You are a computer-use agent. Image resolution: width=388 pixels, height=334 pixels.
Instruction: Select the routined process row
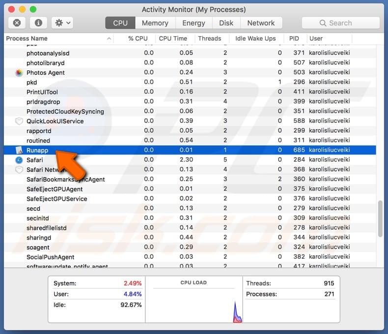coord(190,141)
